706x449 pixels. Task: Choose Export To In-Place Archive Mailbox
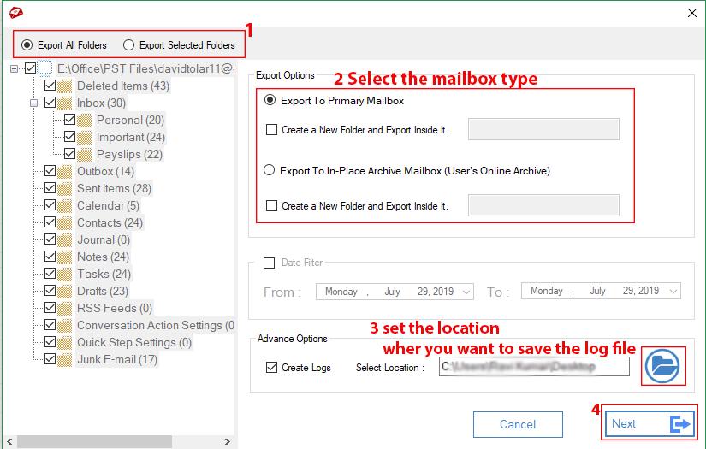[x=271, y=170]
